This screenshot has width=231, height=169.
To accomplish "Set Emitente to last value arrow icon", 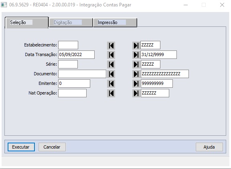I will coord(136,84).
